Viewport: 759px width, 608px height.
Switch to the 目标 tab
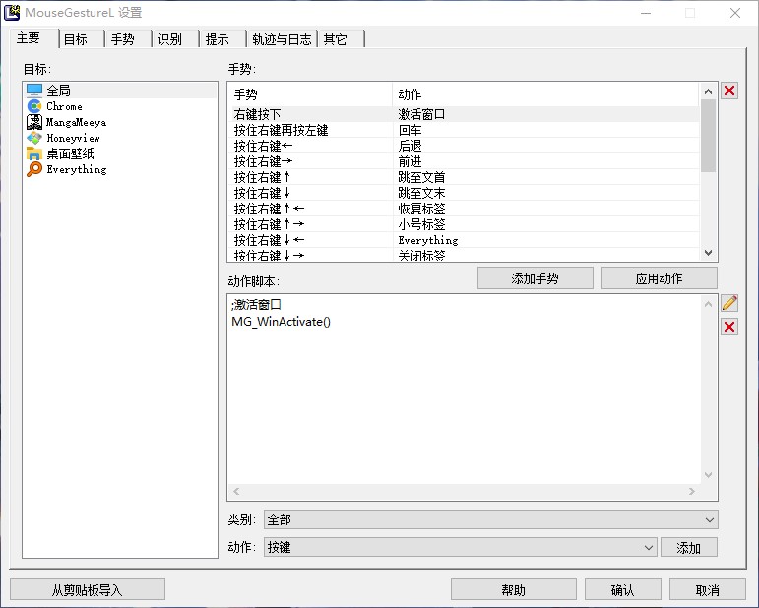[x=76, y=39]
